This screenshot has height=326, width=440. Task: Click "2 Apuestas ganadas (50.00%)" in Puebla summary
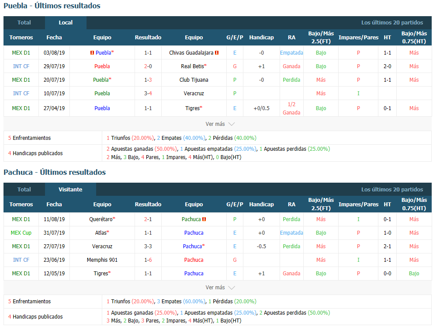[x=142, y=149]
